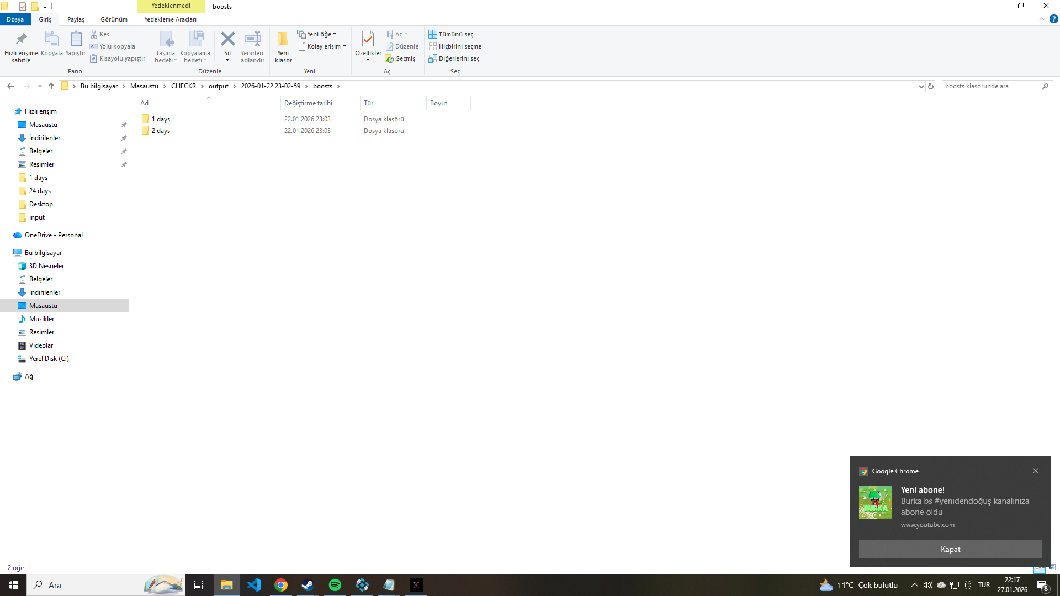Screen dimensions: 1060x596
Task: Click the Yapıştır ribbon icon
Action: pyautogui.click(x=76, y=44)
